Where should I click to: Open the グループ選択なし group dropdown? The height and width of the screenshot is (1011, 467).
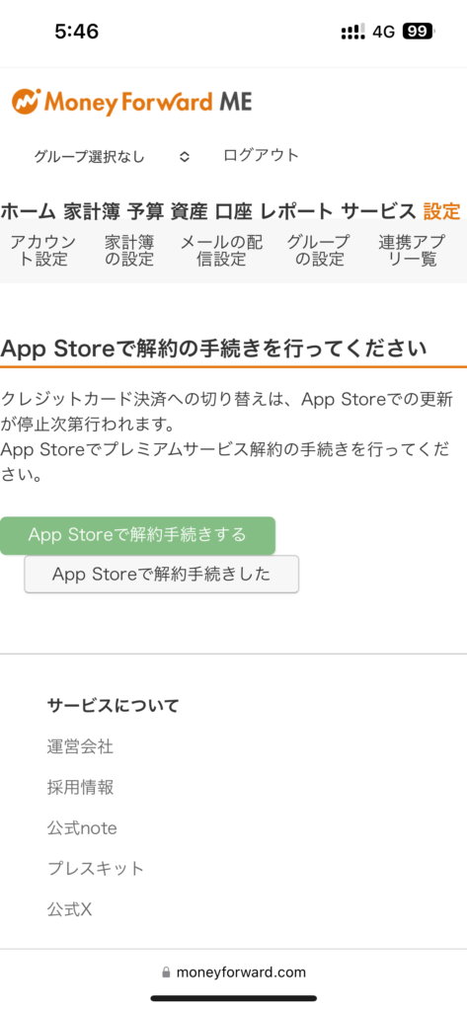pos(112,156)
